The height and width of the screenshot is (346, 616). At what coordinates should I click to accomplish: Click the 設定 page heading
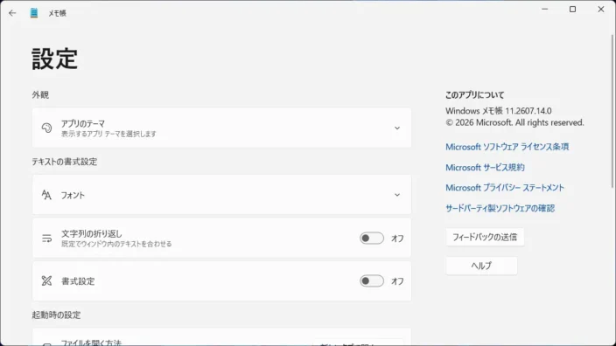pyautogui.click(x=54, y=59)
